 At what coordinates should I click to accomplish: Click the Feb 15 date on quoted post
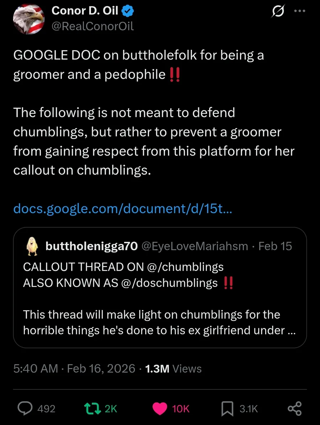point(275,246)
